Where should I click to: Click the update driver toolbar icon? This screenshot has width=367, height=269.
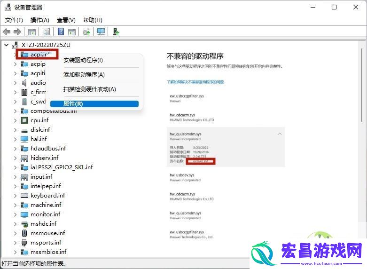[86, 32]
